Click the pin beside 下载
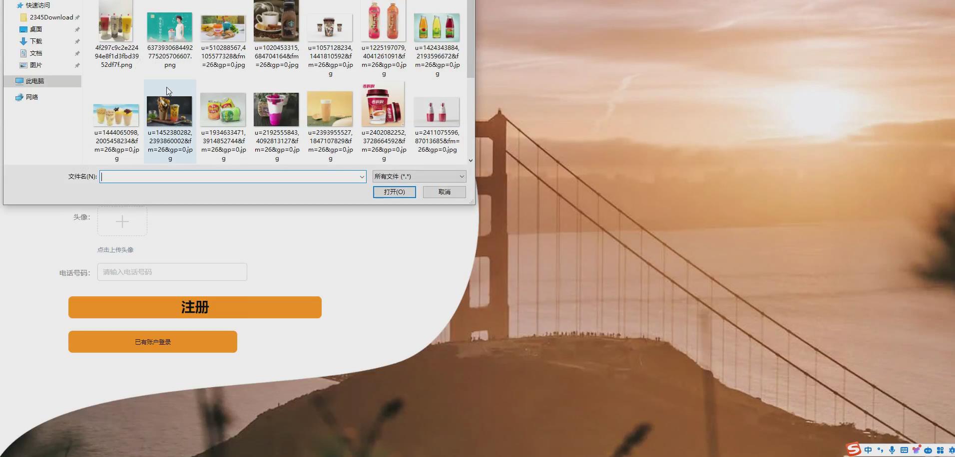Viewport: 955px width, 457px height. (77, 41)
